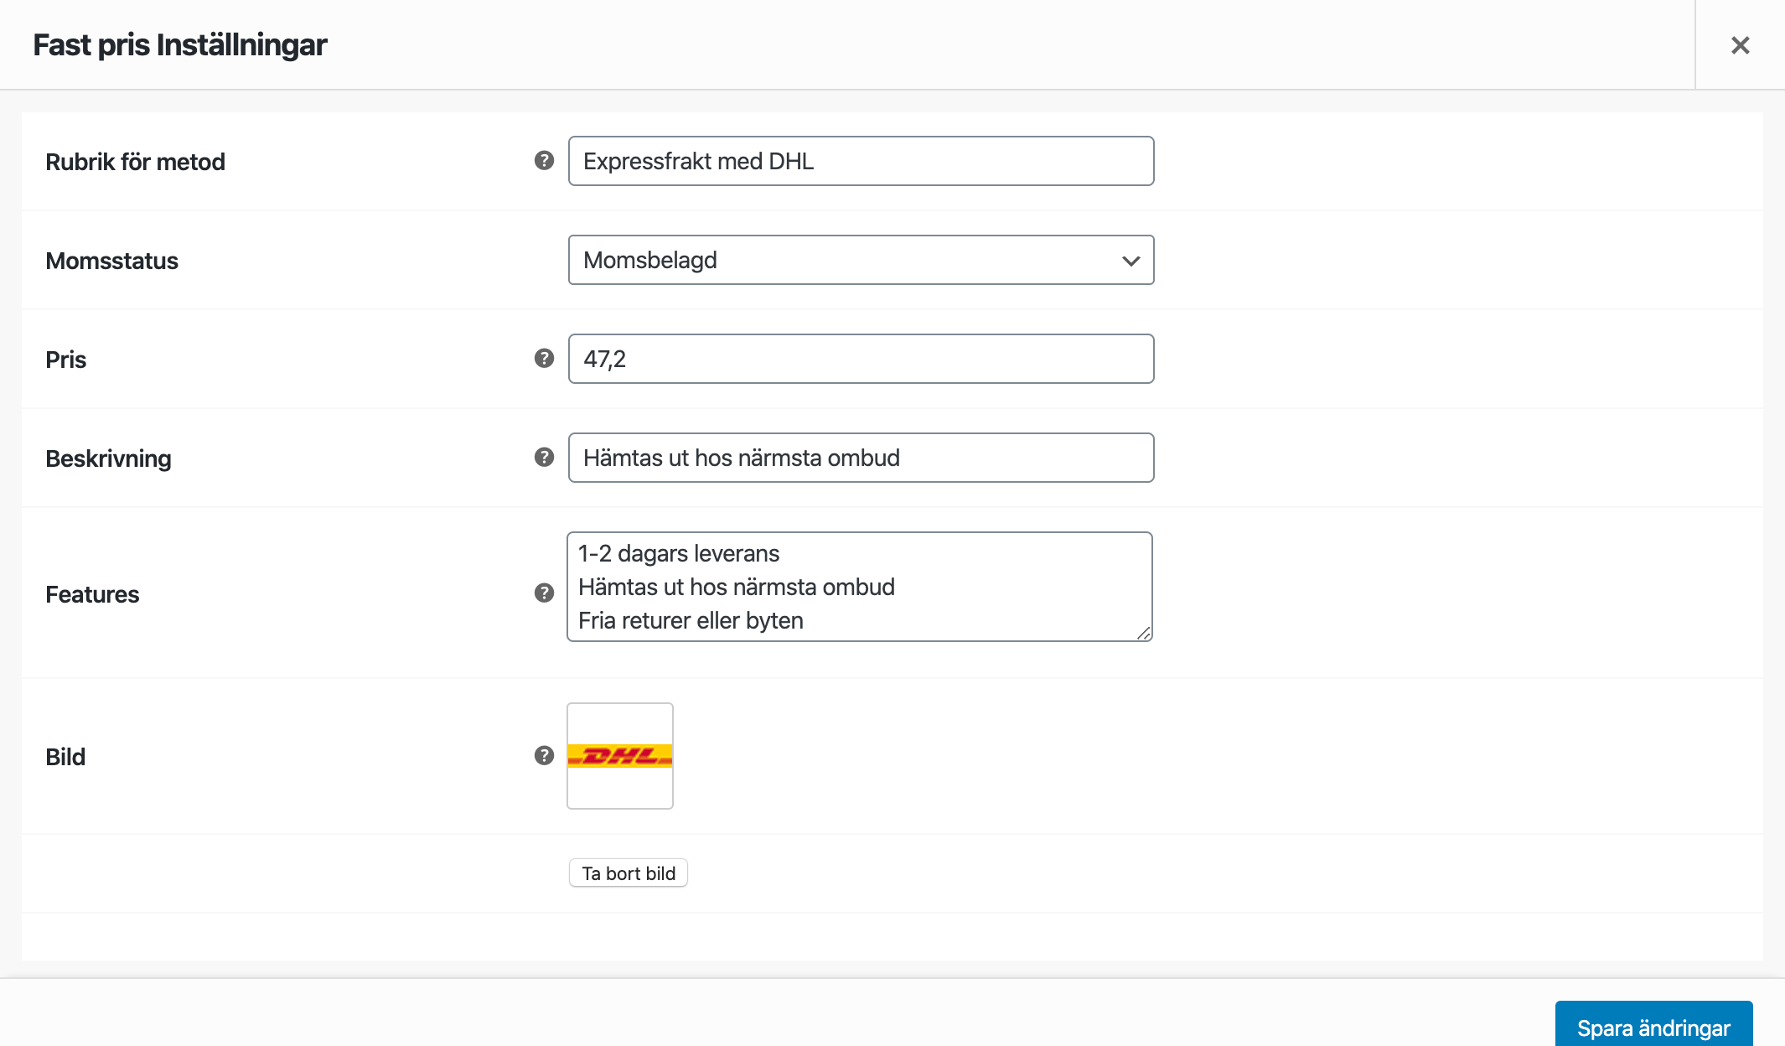Viewport: 1785px width, 1046px height.
Task: Show help tooltip for Beskrivning
Action: coord(544,458)
